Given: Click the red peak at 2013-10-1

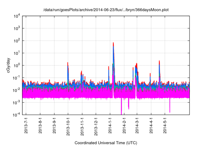Looking at the screenshot, I should click(x=68, y=63).
